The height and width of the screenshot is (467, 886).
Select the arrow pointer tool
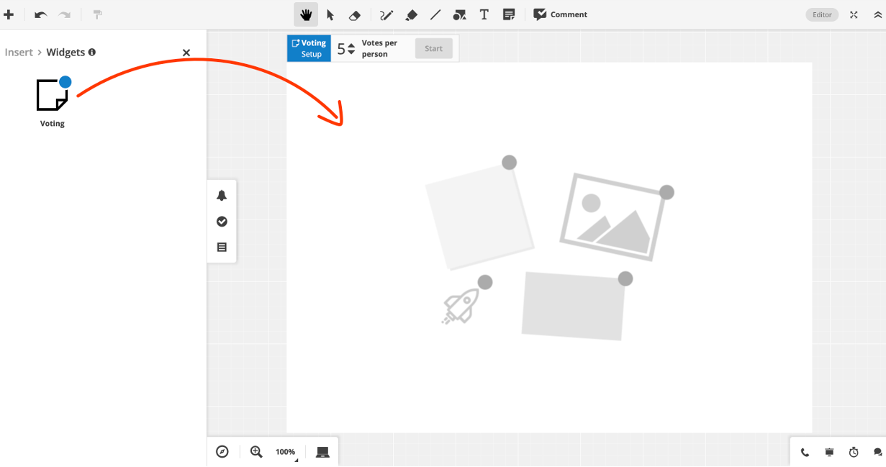330,14
